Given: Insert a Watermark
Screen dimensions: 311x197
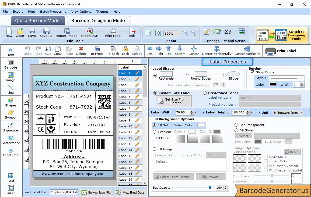Looking at the screenshot, I should point(11,140).
